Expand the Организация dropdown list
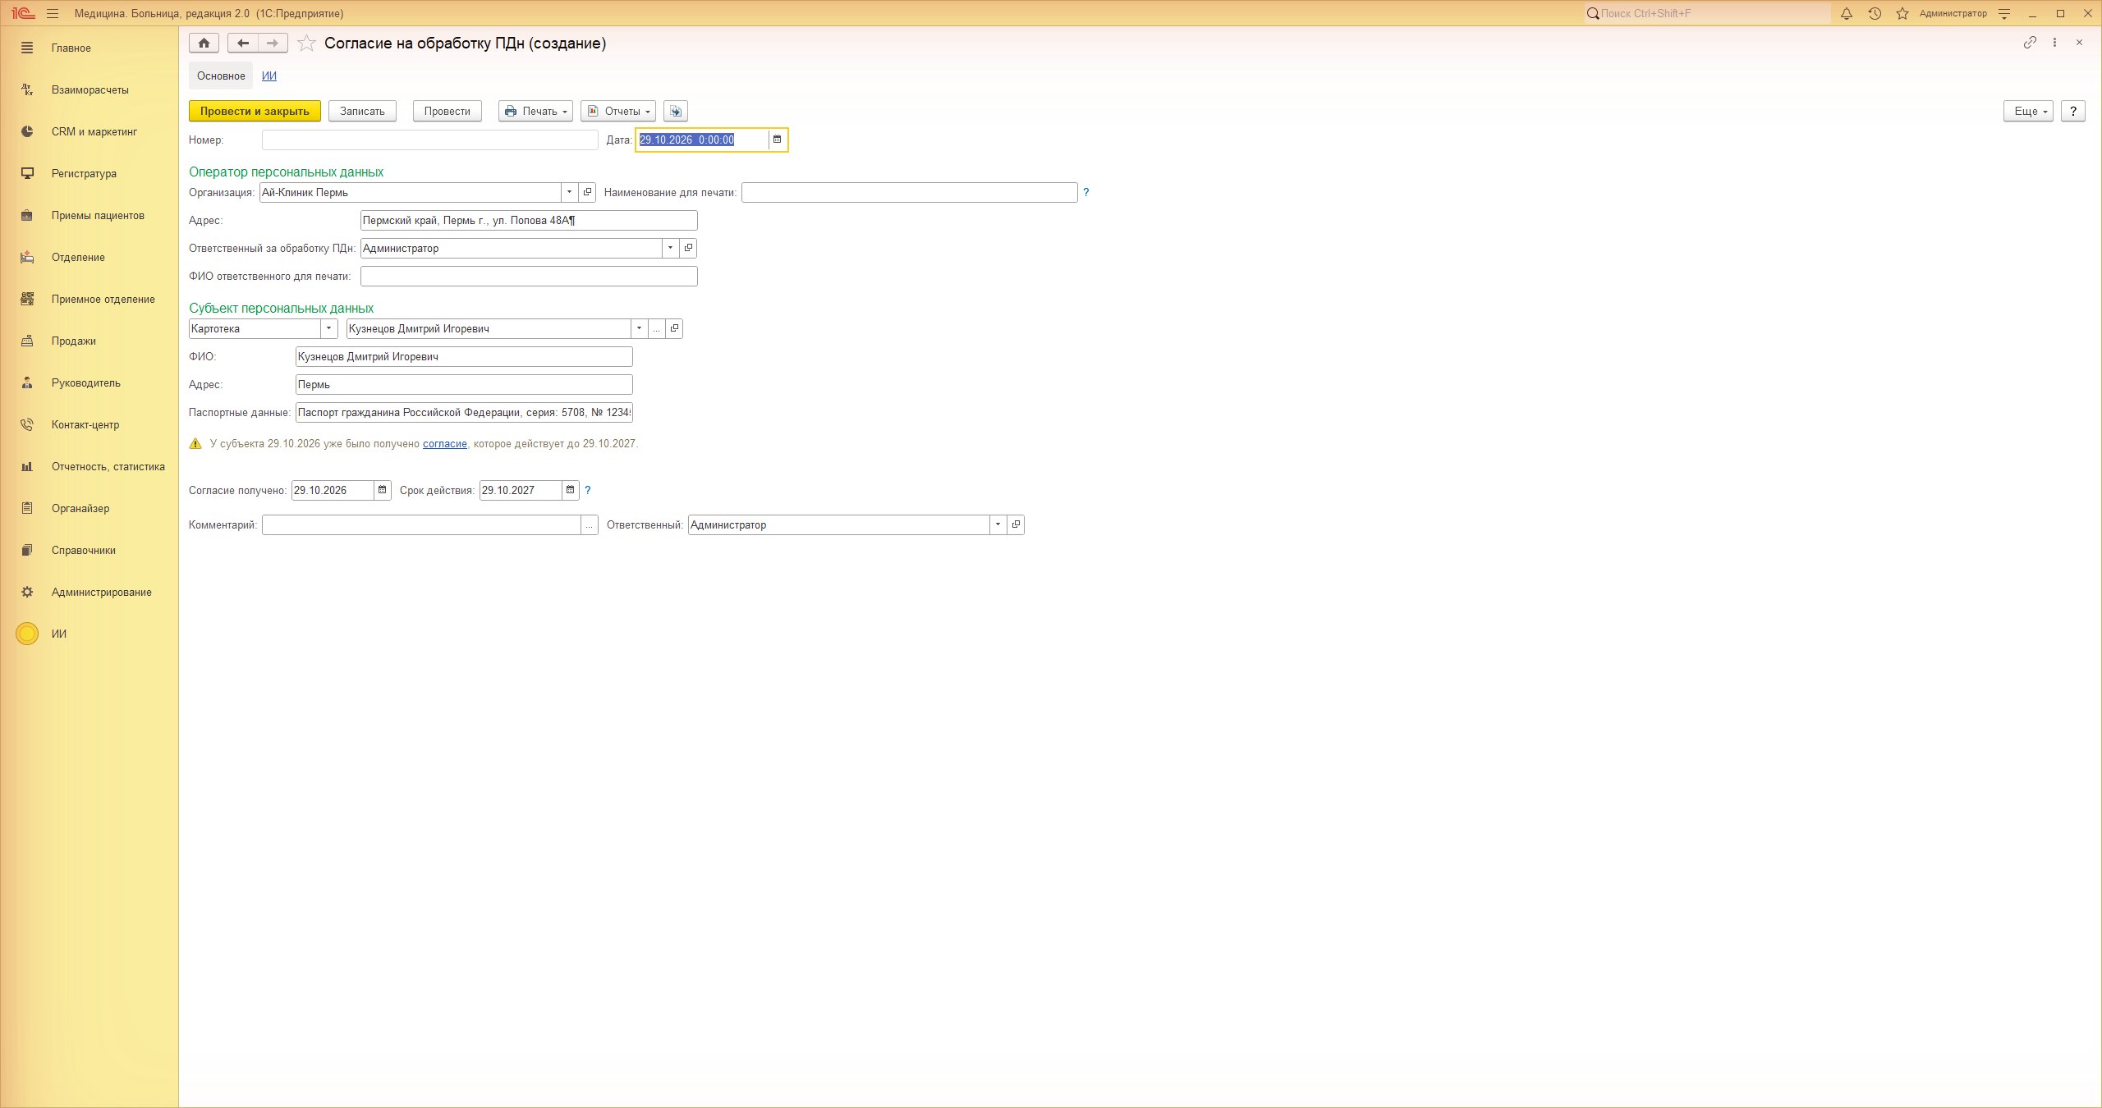 coord(570,192)
